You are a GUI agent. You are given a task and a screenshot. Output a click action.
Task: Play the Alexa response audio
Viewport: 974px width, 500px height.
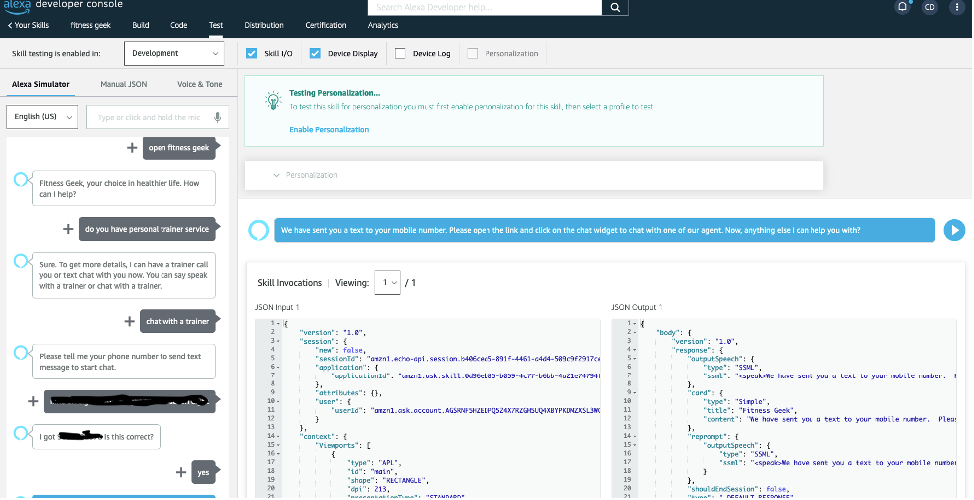point(954,230)
